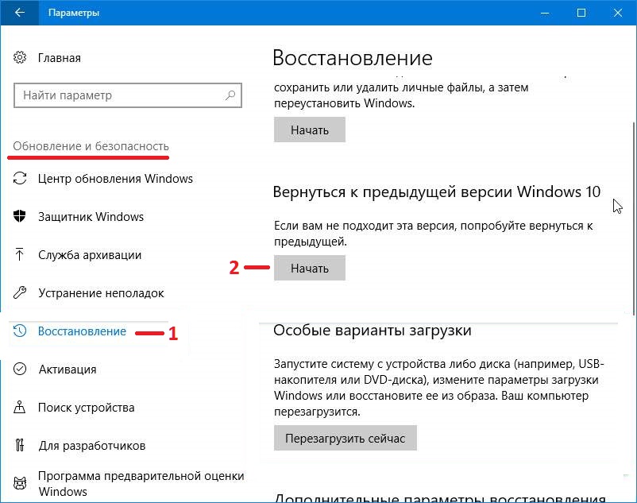Viewport: 637px width, 503px height.
Task: Minimize the Параметры window
Action: click(x=545, y=13)
